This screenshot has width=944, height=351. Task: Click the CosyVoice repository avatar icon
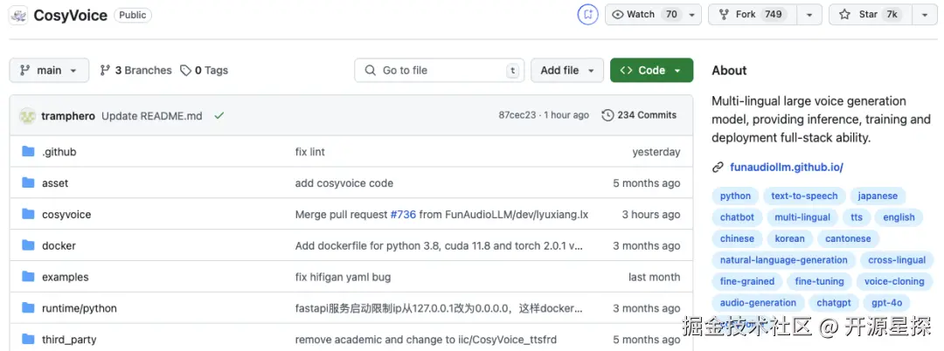point(18,15)
